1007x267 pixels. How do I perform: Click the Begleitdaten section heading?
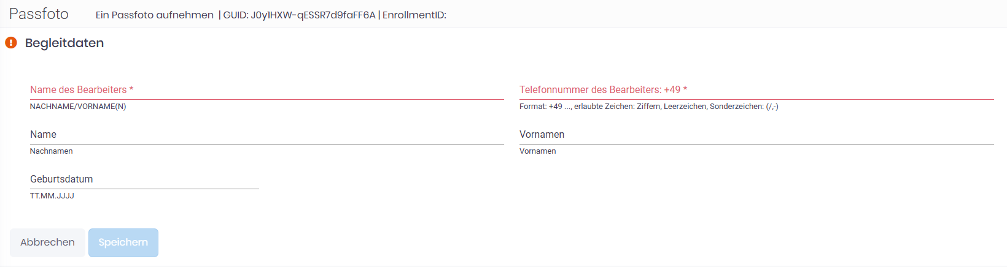click(64, 43)
